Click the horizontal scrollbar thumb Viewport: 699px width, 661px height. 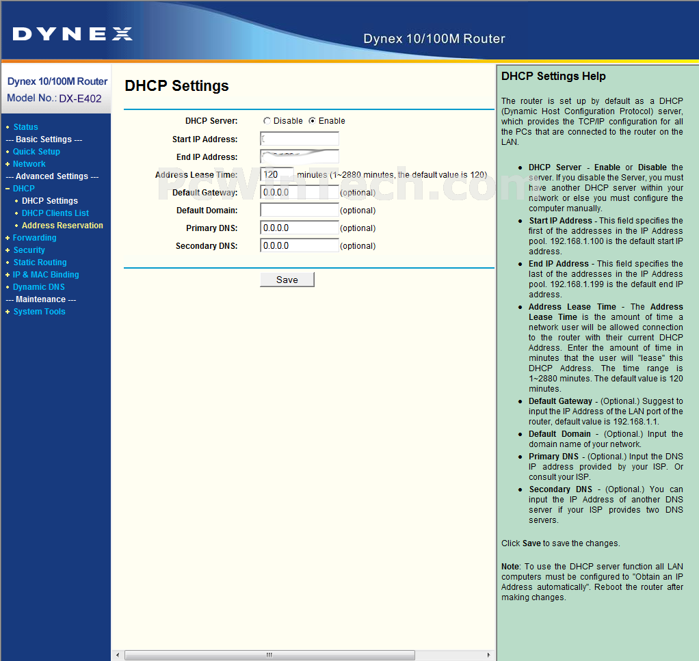[x=269, y=655]
